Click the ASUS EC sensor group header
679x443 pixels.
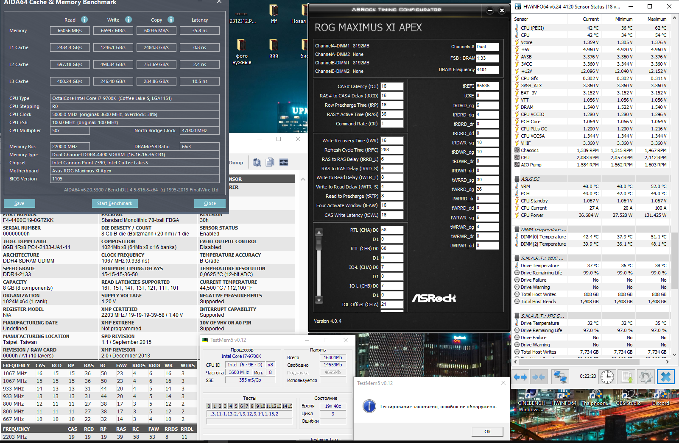(x=590, y=179)
